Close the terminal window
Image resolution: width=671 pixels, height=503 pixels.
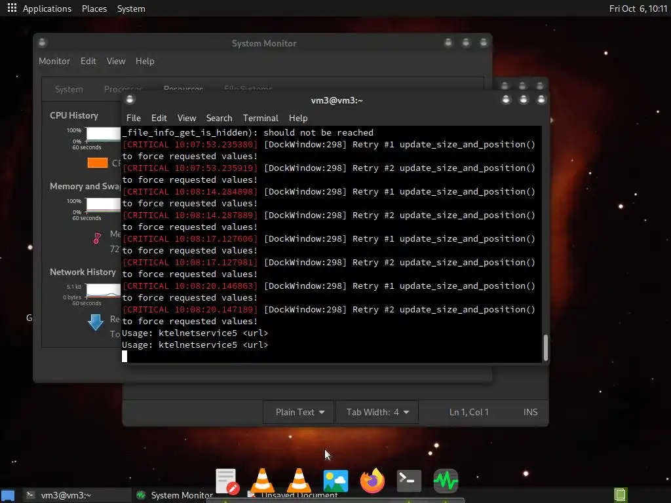click(x=541, y=100)
